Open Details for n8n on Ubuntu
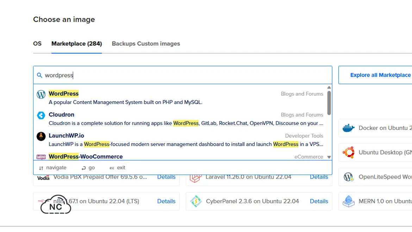The image size is (412, 232). [166, 201]
